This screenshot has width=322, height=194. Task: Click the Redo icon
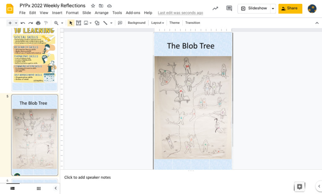[31, 23]
